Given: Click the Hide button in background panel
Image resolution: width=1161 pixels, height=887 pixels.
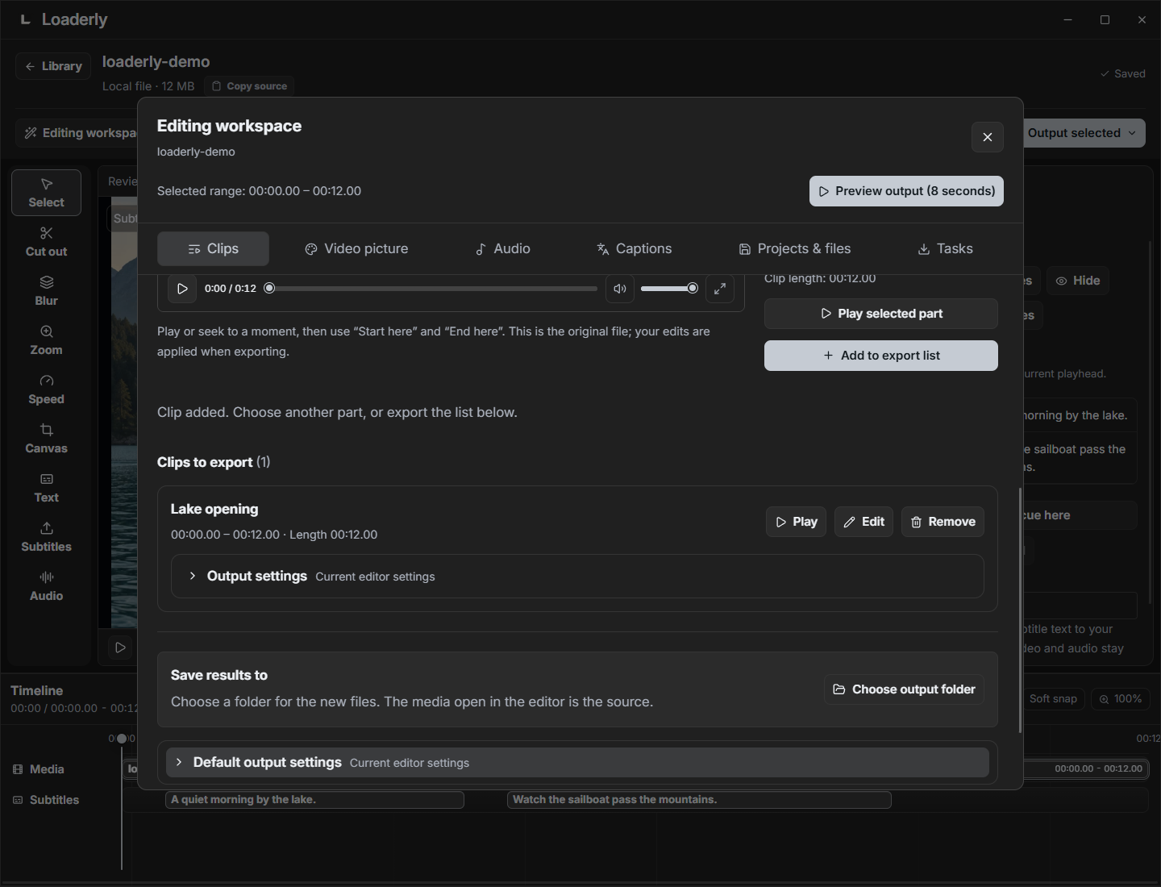Looking at the screenshot, I should (1078, 281).
